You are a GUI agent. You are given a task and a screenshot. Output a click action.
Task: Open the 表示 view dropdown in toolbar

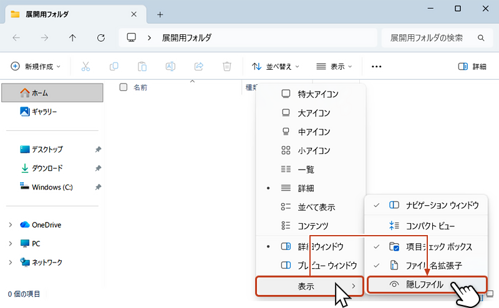(x=334, y=67)
